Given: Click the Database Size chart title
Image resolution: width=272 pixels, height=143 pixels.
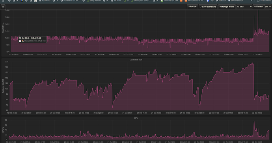Looking at the screenshot, I should click(x=136, y=60).
